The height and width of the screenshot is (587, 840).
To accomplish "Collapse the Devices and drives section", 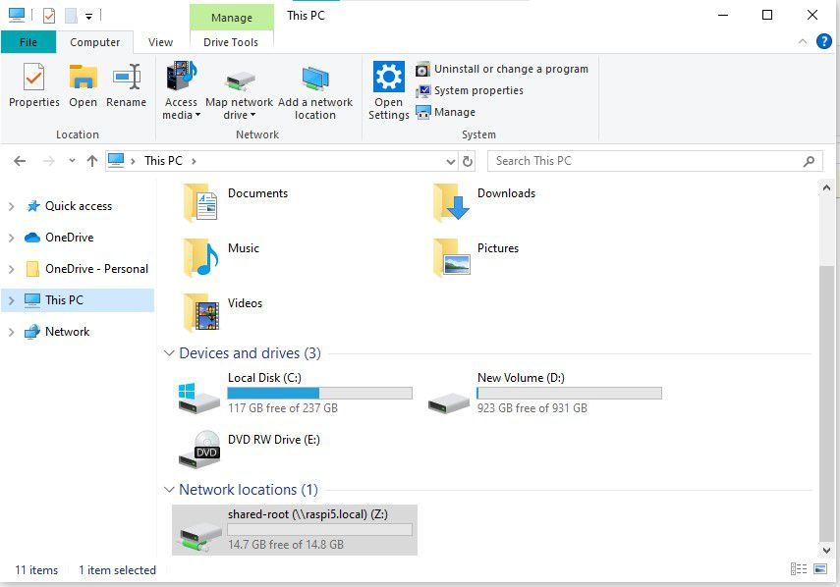I will pyautogui.click(x=168, y=352).
